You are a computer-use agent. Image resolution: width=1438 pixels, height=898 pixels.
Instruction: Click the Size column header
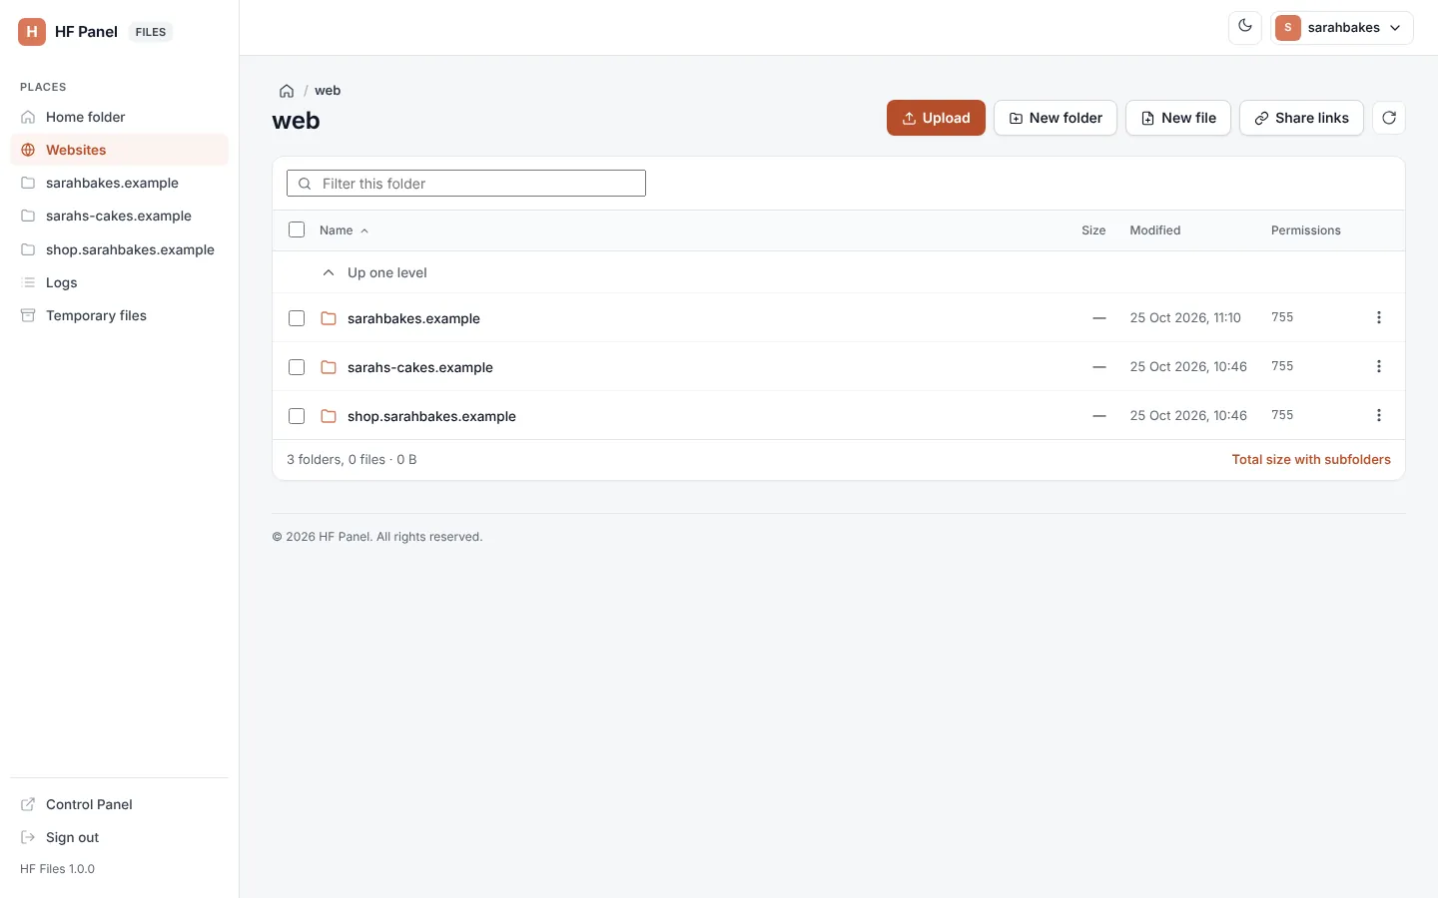1093,230
